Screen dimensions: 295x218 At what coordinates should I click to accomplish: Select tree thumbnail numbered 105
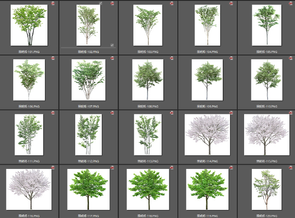coord(267,25)
